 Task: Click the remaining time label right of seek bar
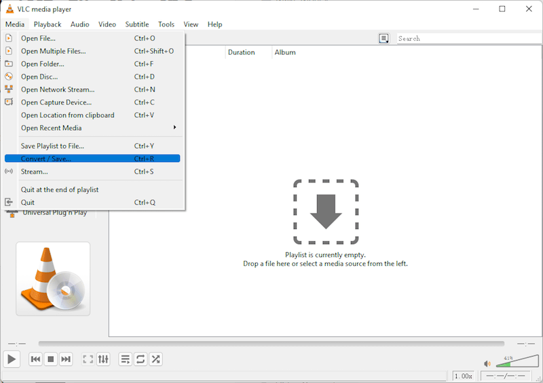coord(525,344)
